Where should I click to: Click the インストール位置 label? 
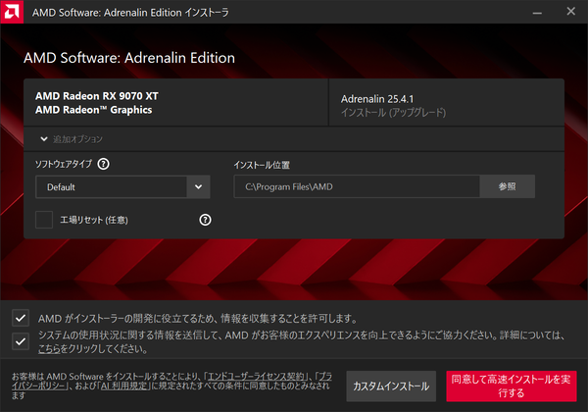pyautogui.click(x=262, y=165)
